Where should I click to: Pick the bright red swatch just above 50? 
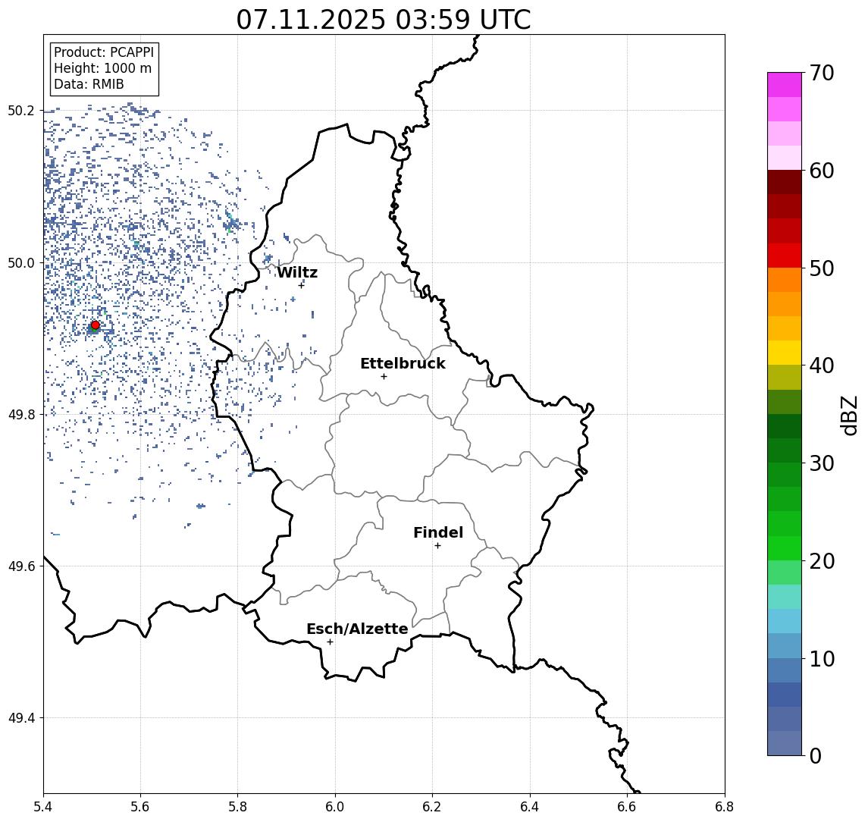tap(785, 256)
